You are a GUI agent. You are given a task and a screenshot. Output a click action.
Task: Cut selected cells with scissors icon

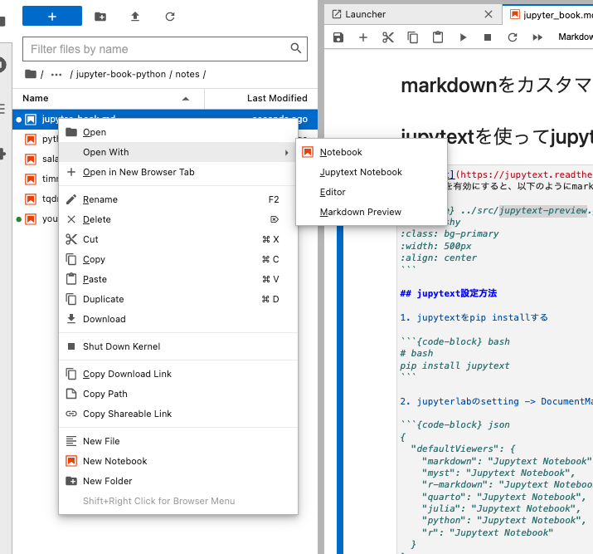click(388, 37)
